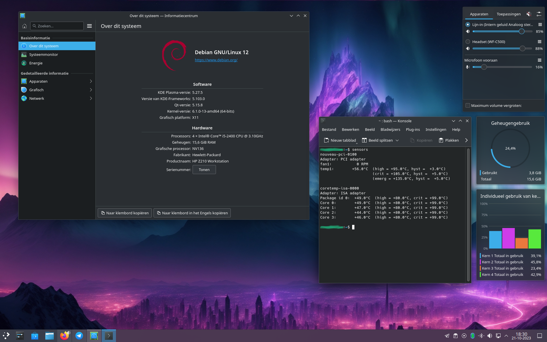Click the Beeld splitsen toolbar button
Viewport: 547px width, 342px height.
377,140
